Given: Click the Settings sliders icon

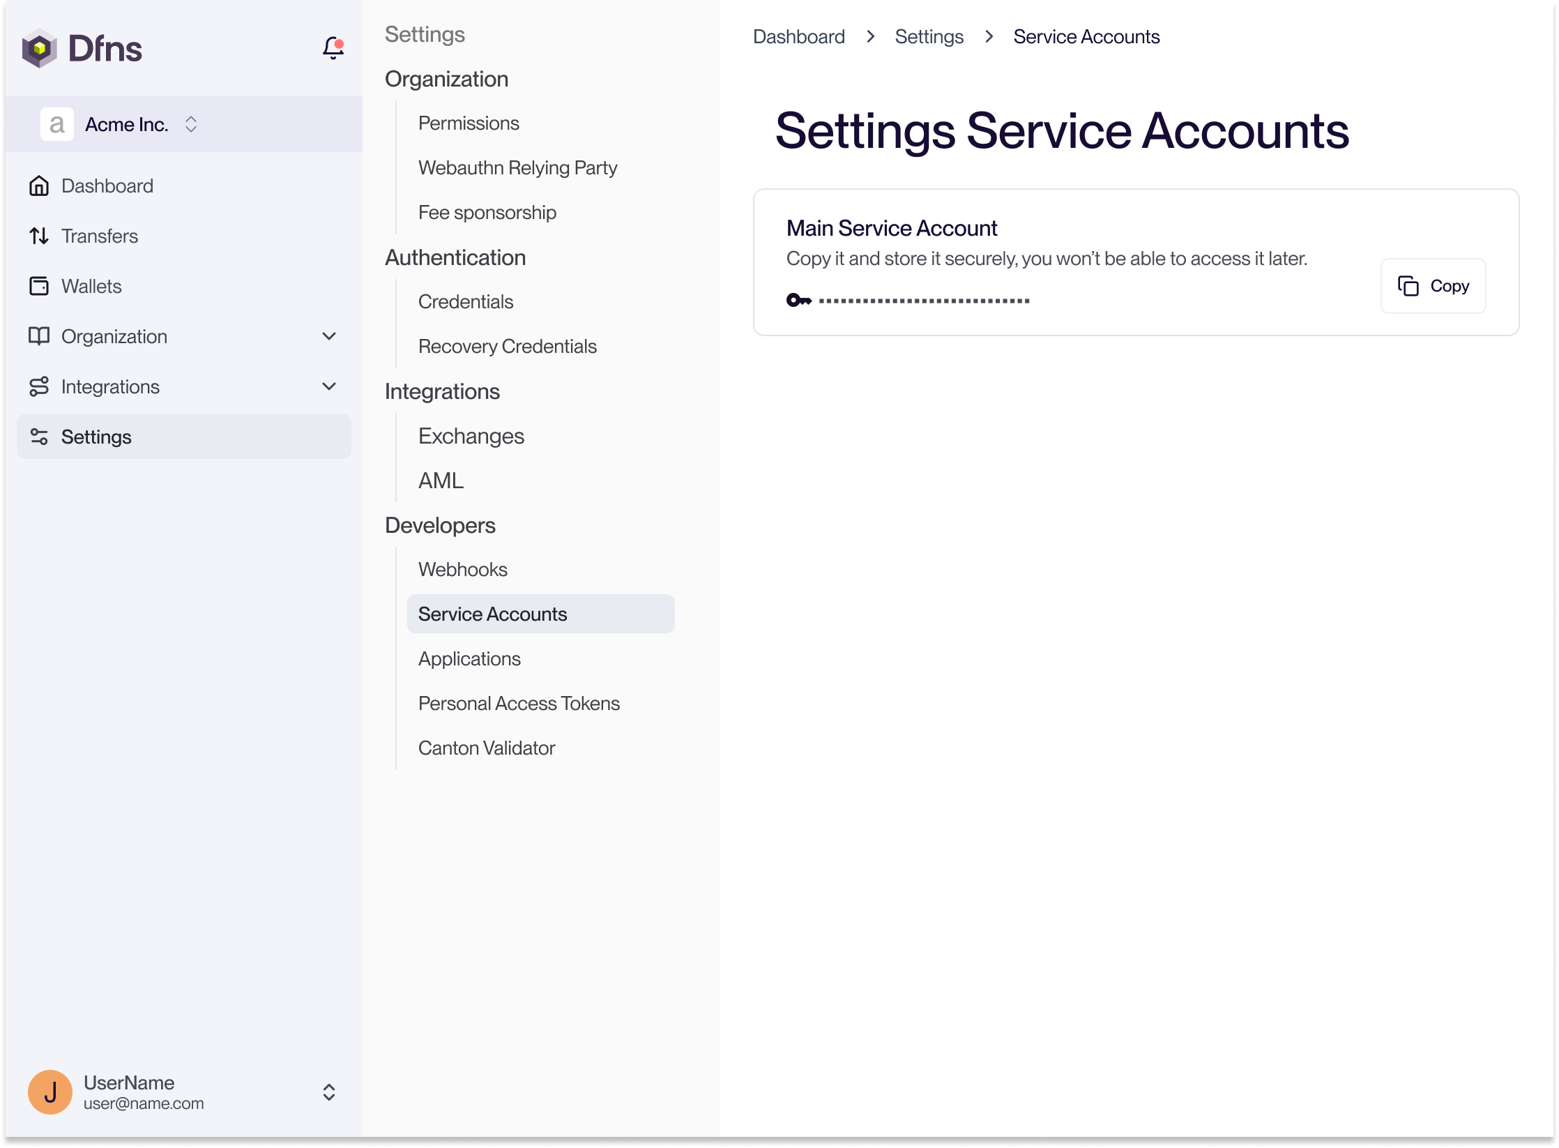Looking at the screenshot, I should click(x=39, y=437).
